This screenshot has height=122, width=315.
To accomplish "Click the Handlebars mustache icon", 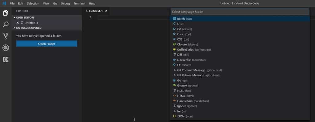I will pos(174,101).
